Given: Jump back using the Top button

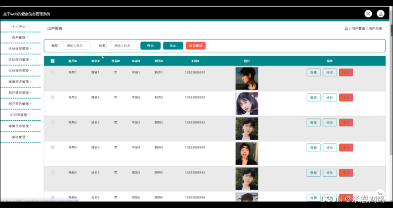Looking at the screenshot, I should pyautogui.click(x=380, y=193).
